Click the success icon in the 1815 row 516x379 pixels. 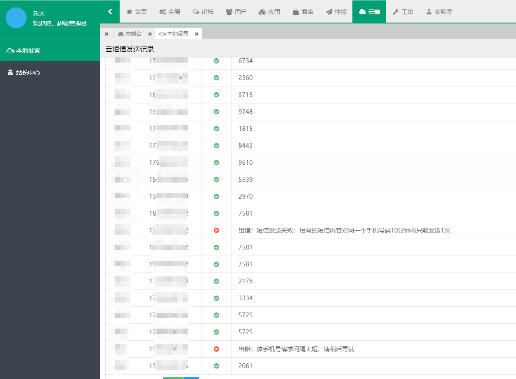(216, 129)
